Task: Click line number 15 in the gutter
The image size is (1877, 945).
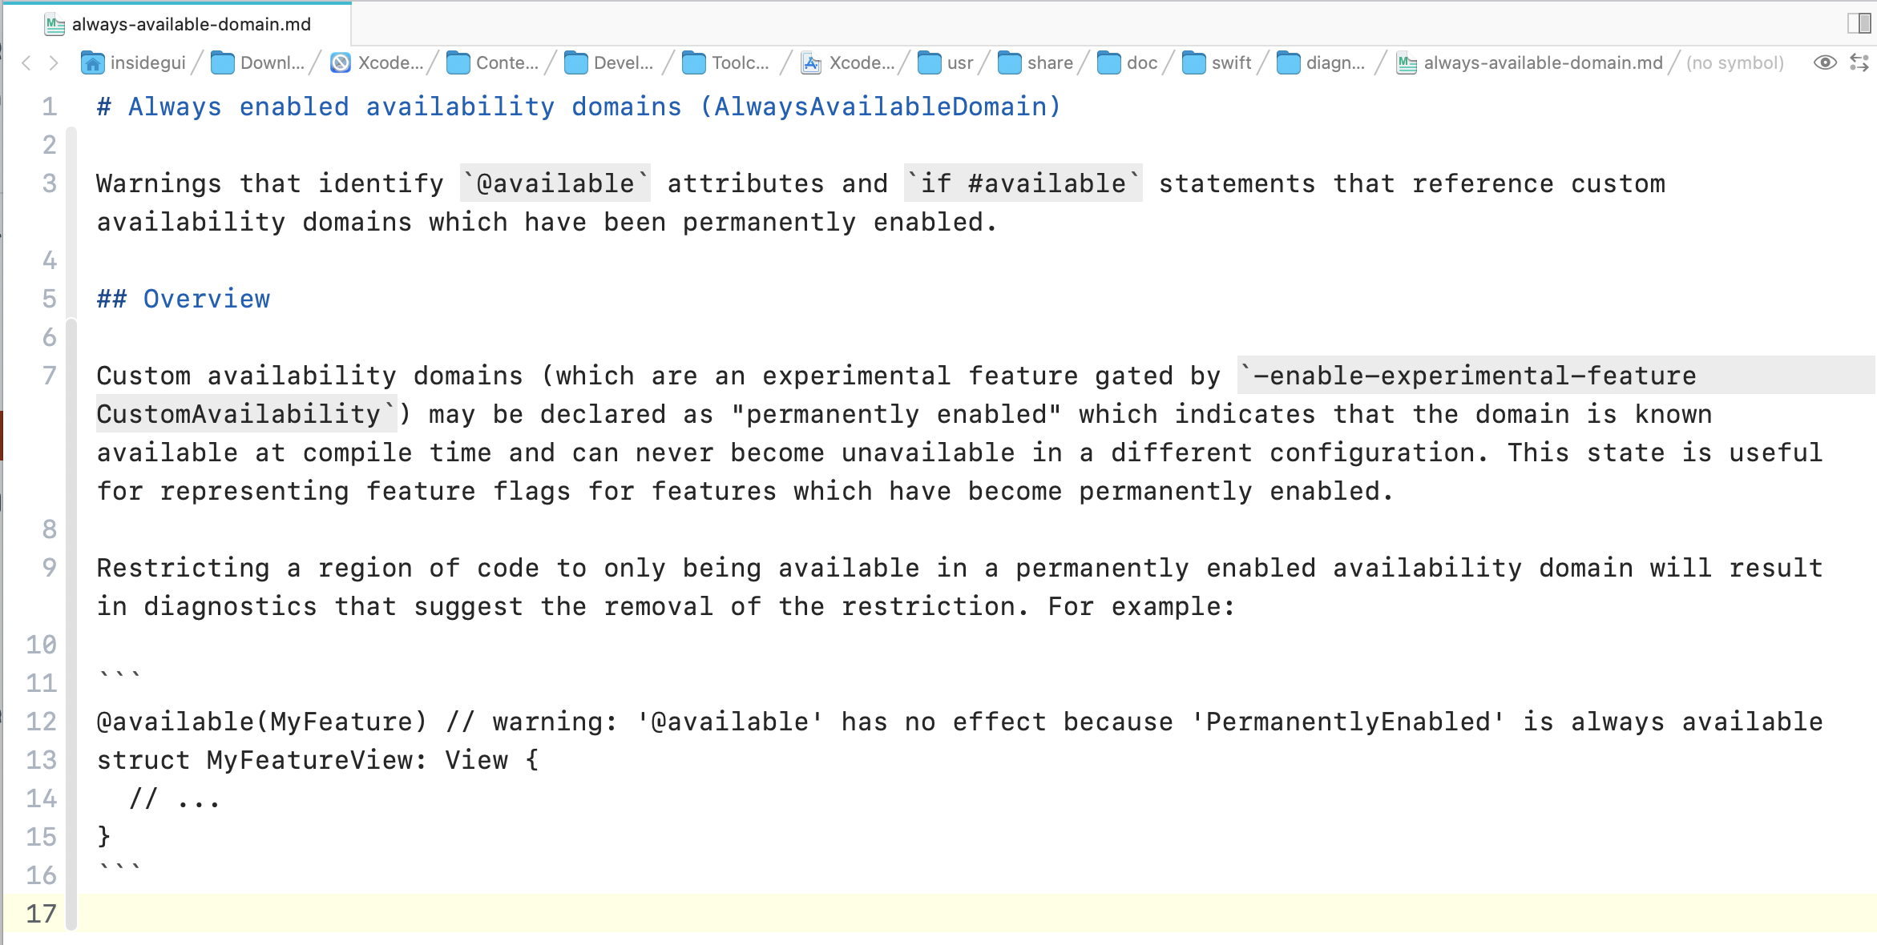Action: pos(42,837)
